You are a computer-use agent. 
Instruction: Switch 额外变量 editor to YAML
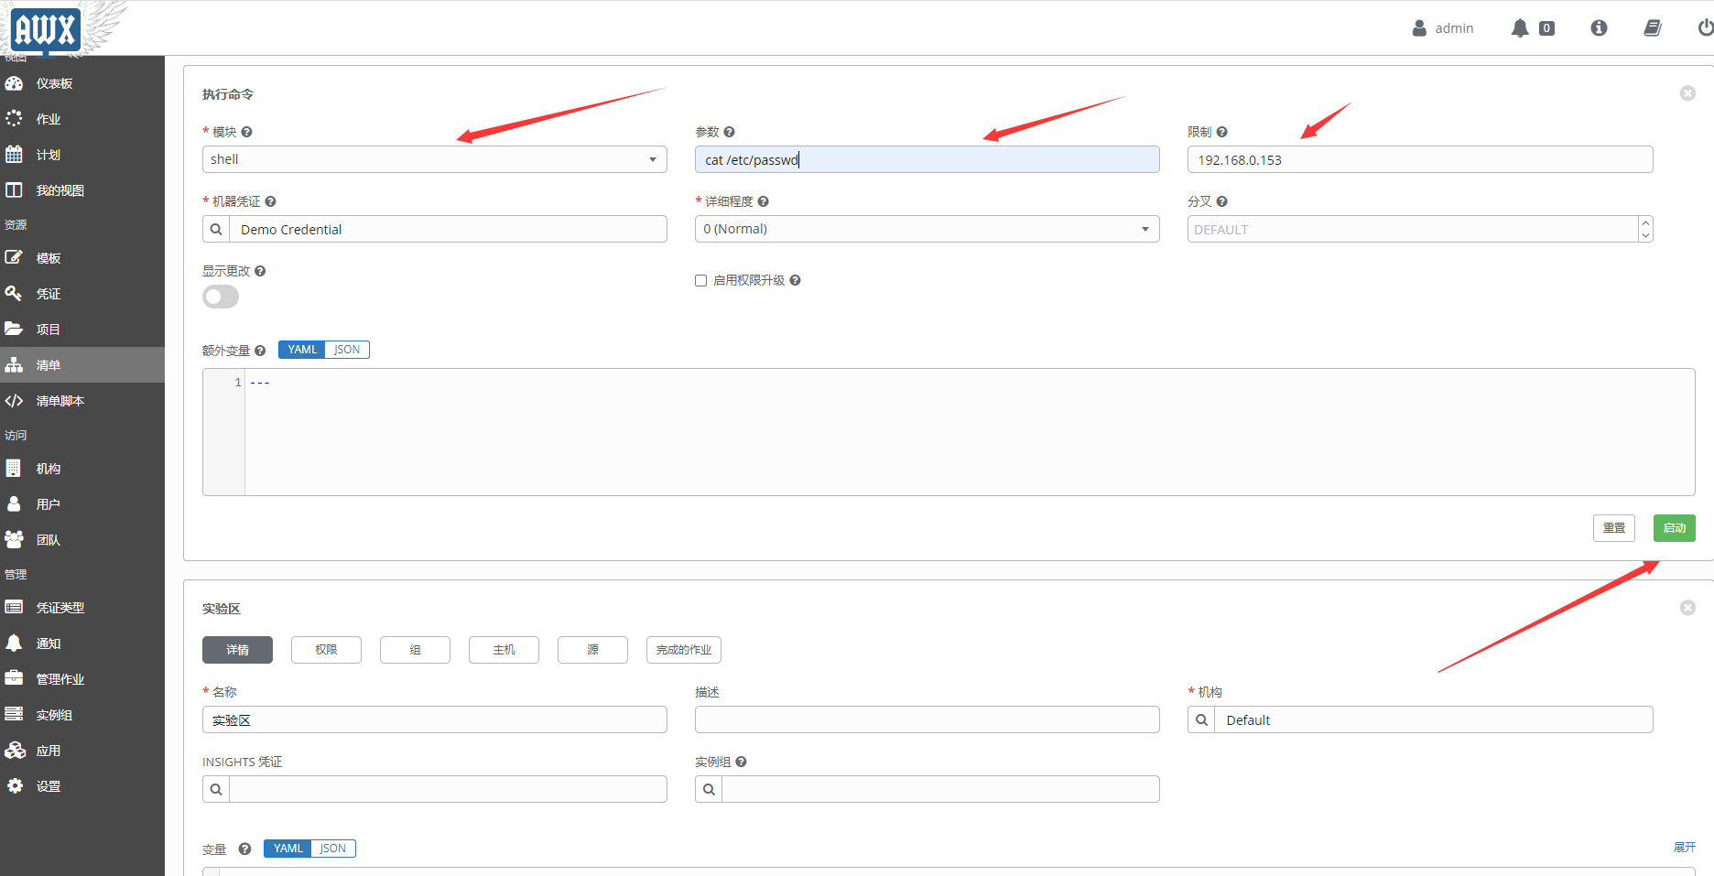click(x=302, y=350)
